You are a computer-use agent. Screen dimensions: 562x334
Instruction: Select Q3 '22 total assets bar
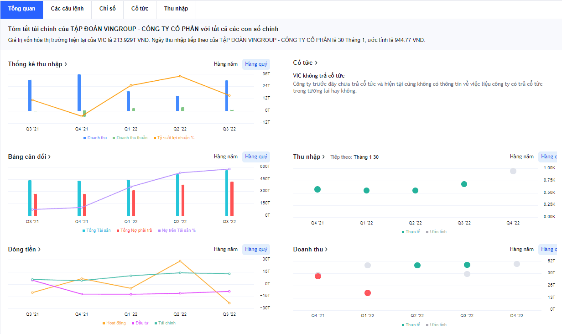tap(227, 193)
